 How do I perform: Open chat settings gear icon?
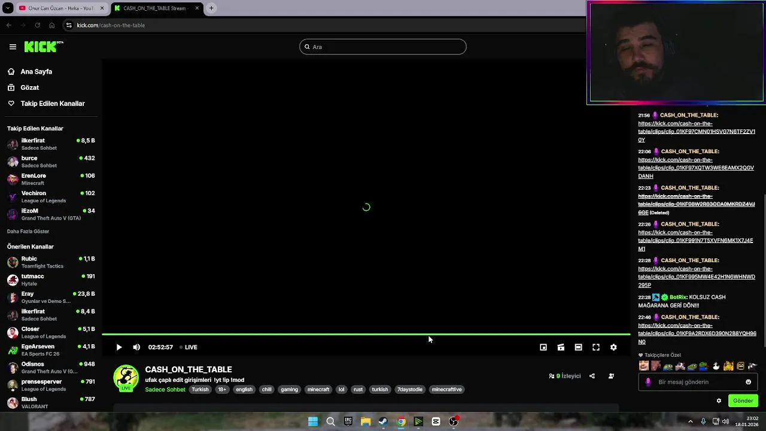click(x=719, y=400)
